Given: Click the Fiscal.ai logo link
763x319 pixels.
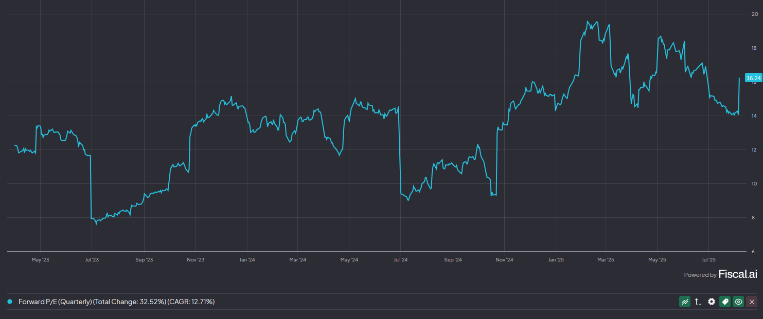Looking at the screenshot, I should pos(738,274).
